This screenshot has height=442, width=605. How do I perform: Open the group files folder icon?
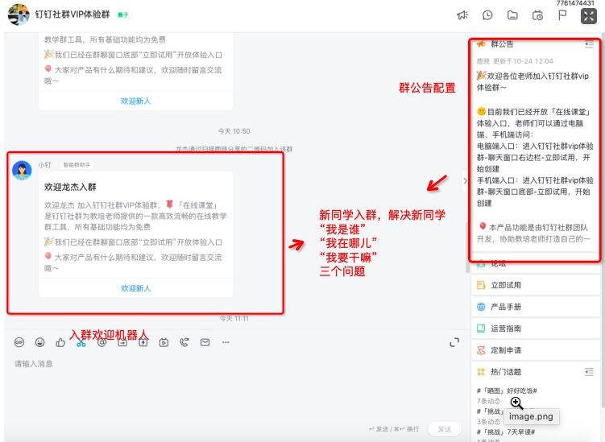[x=512, y=15]
